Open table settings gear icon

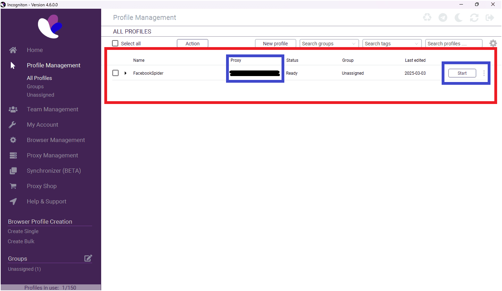493,44
